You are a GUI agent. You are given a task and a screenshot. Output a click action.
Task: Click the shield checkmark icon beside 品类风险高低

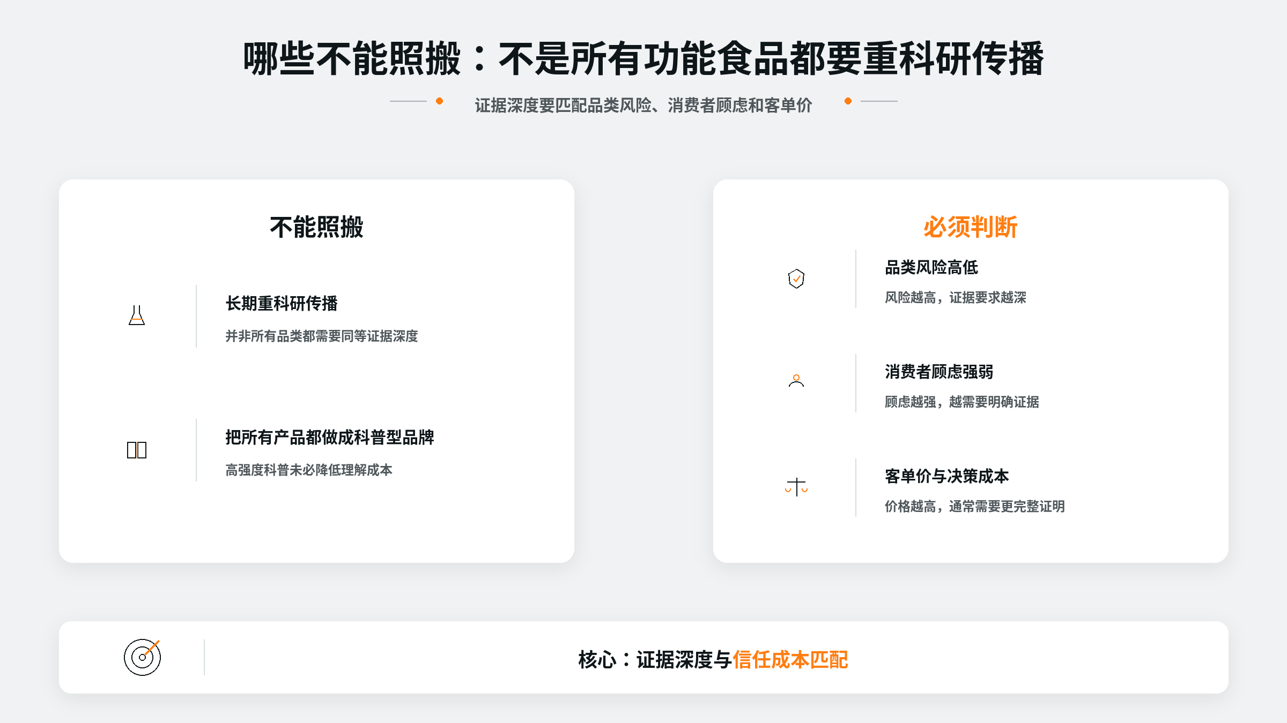(x=796, y=278)
